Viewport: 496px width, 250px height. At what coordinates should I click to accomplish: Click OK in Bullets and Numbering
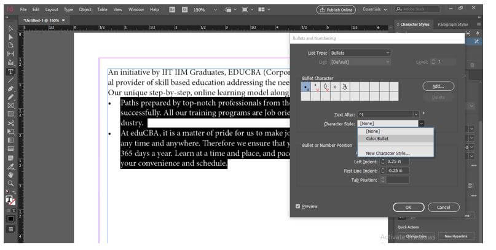pyautogui.click(x=408, y=208)
